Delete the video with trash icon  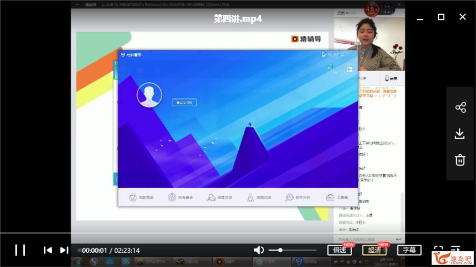pos(460,160)
